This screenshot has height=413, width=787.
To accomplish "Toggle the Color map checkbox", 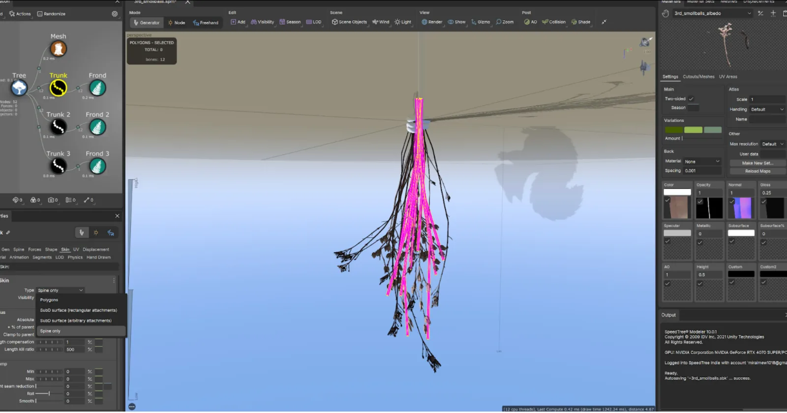I will 667,201.
